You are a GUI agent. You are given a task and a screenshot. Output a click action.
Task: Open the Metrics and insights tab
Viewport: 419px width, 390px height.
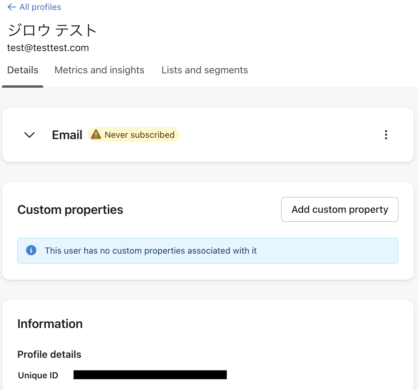coord(99,70)
